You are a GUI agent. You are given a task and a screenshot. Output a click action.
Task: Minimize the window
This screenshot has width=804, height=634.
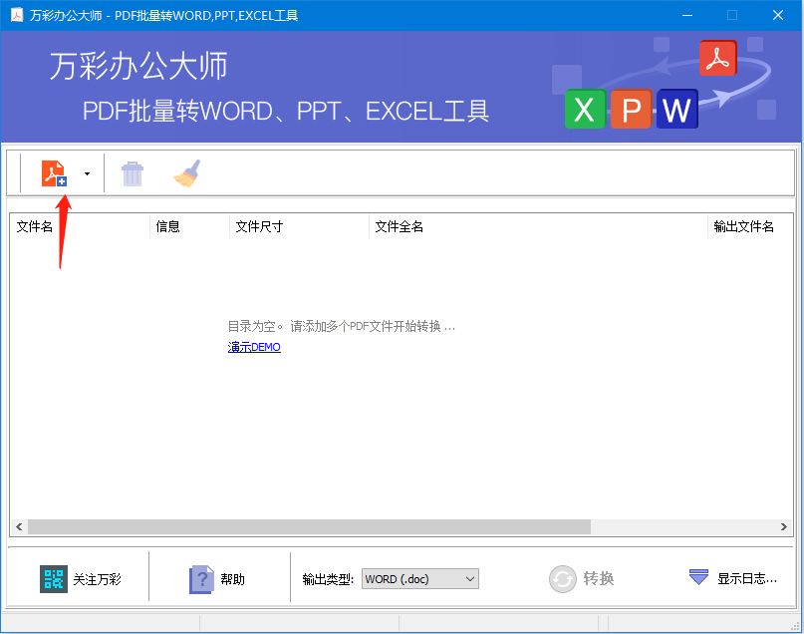coord(687,15)
